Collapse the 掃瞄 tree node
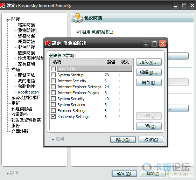Viewport: 196px width, 180px height. [x=7, y=70]
